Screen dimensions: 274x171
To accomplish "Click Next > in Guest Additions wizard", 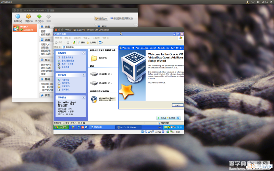I will click(x=177, y=105).
